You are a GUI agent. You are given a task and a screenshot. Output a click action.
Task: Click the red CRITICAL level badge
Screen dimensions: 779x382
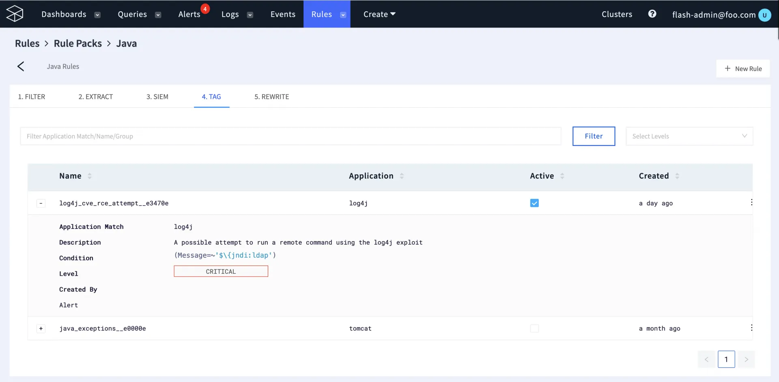(x=221, y=271)
